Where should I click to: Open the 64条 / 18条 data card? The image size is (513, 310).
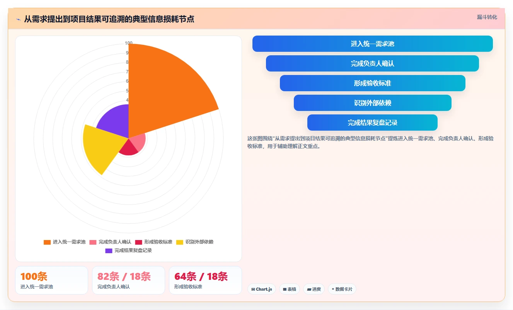click(x=205, y=280)
